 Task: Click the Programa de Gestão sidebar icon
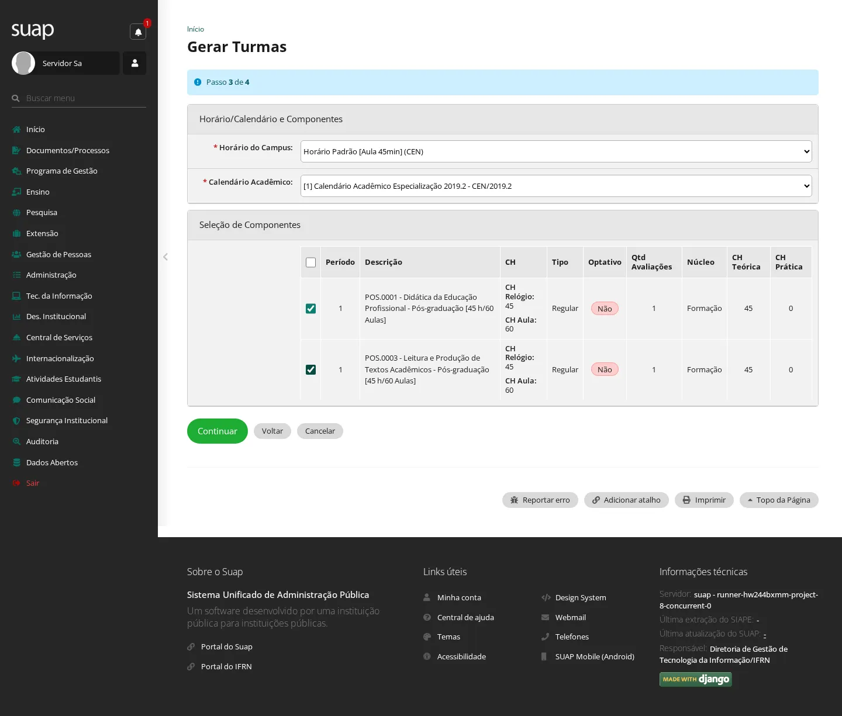coord(16,171)
